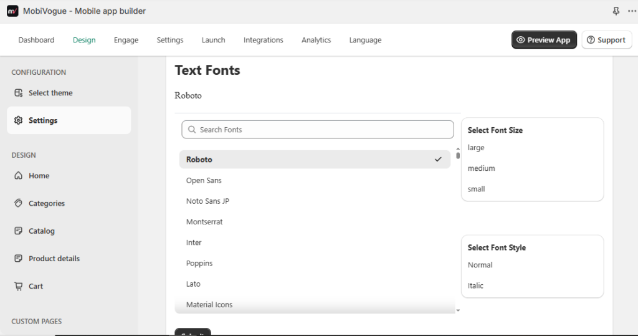Click the font list scrollbar thumb
This screenshot has width=638, height=336.
tap(458, 156)
